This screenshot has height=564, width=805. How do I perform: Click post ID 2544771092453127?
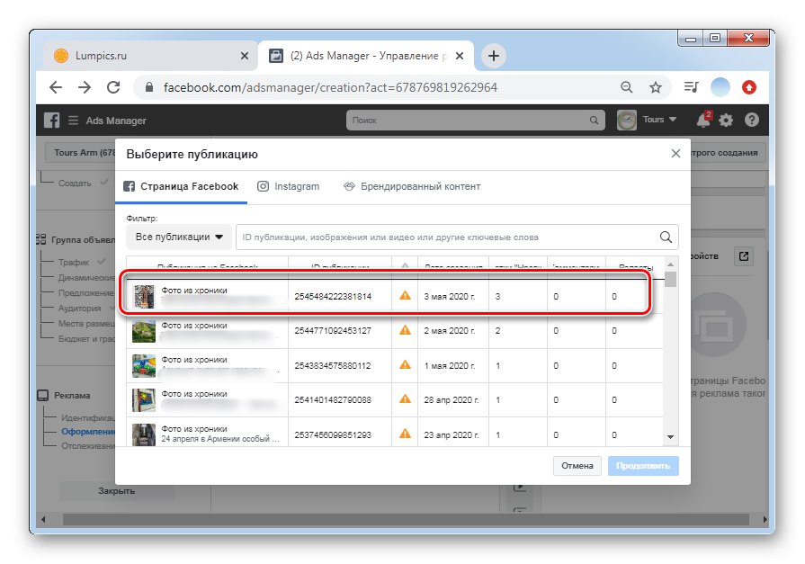point(333,331)
